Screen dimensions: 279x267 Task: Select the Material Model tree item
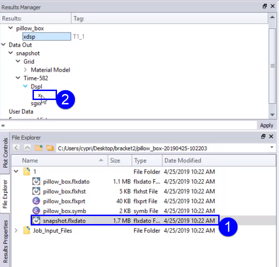click(x=50, y=70)
